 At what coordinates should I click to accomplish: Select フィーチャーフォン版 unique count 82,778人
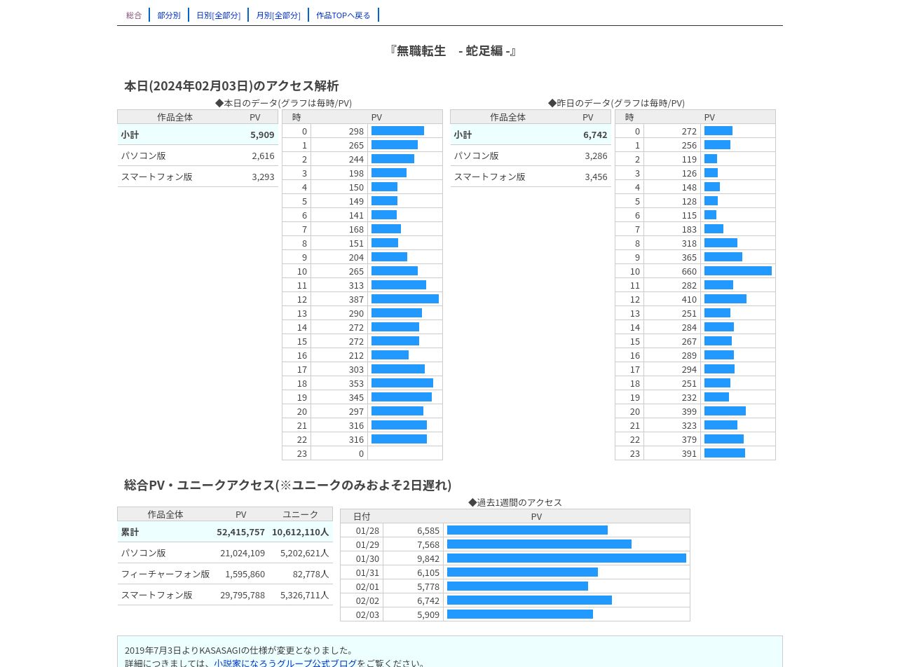(311, 574)
